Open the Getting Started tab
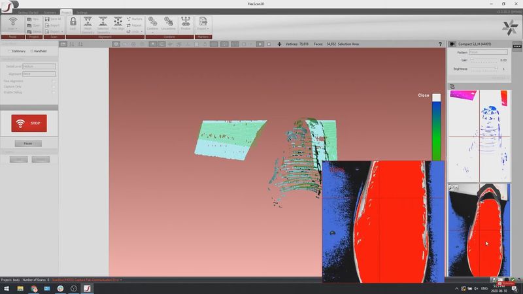This screenshot has height=294, width=523. (x=27, y=12)
